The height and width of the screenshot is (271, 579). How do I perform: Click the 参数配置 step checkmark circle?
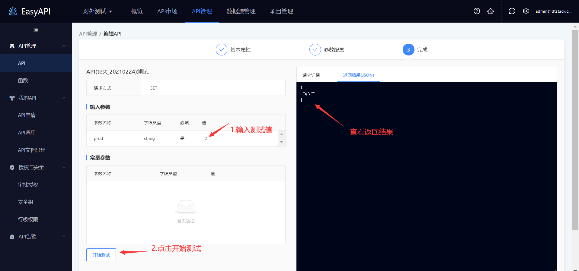(315, 50)
